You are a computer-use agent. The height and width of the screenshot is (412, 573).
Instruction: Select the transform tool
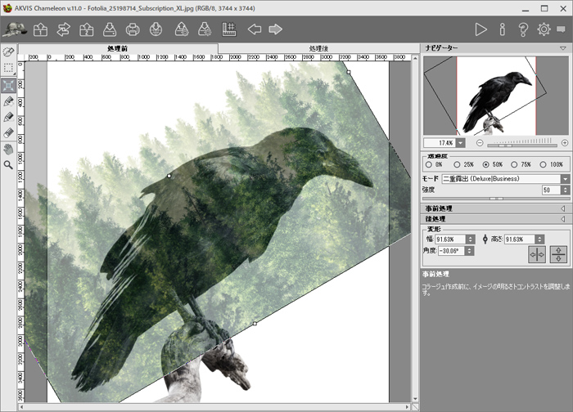[x=9, y=86]
